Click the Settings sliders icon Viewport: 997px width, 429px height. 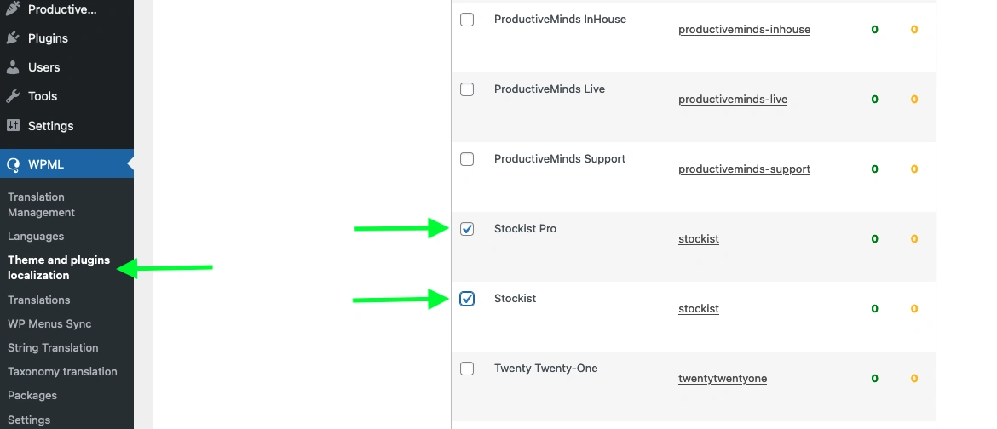pos(13,125)
